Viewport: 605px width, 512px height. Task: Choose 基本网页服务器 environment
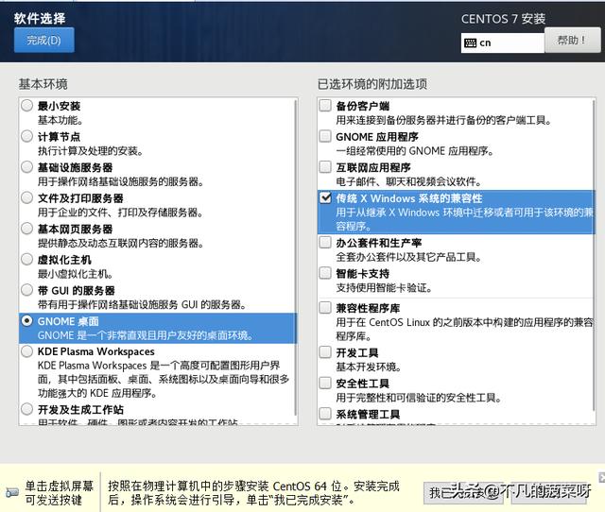tap(26, 230)
